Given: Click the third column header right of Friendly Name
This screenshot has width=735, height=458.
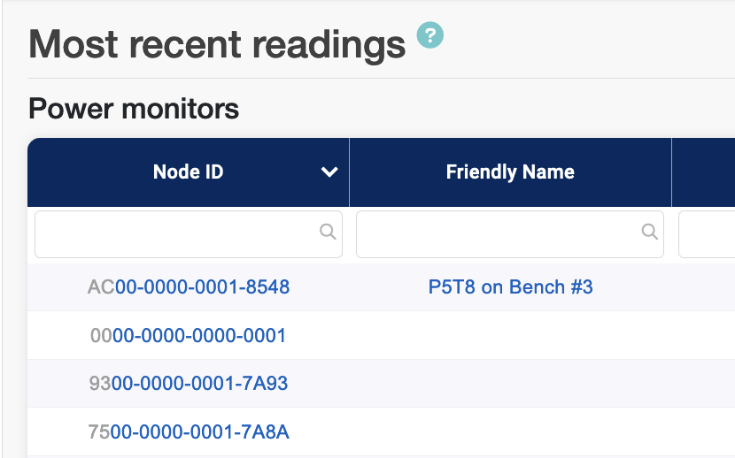Looking at the screenshot, I should point(704,172).
